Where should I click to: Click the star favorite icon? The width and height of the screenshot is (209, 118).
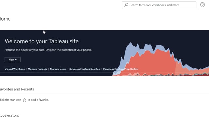(x=24, y=100)
